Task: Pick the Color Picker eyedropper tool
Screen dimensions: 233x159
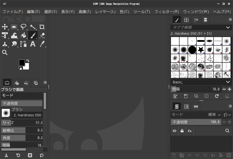Action: click(x=42, y=44)
